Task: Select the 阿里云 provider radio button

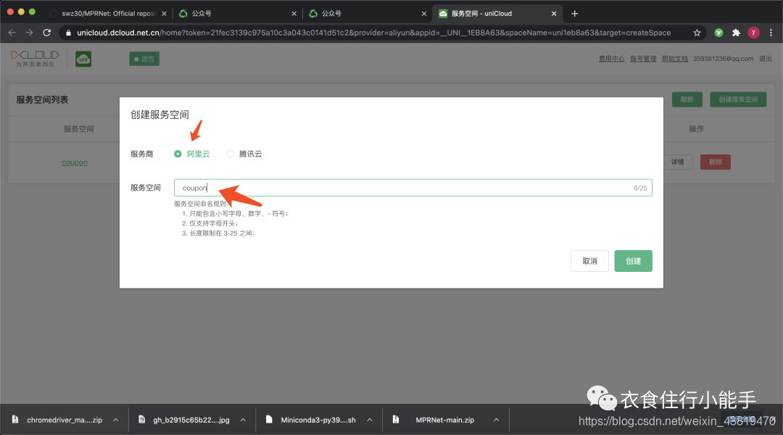Action: [x=178, y=154]
